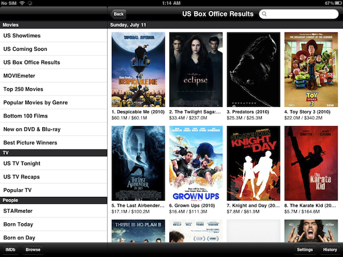Click '7. Knight and Day (20...' title
The height and width of the screenshot is (257, 343).
[x=253, y=206]
